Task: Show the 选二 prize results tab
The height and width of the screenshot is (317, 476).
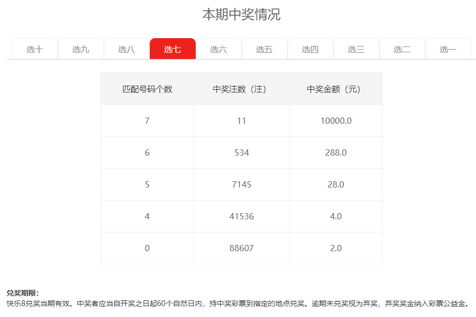Action: (x=402, y=49)
